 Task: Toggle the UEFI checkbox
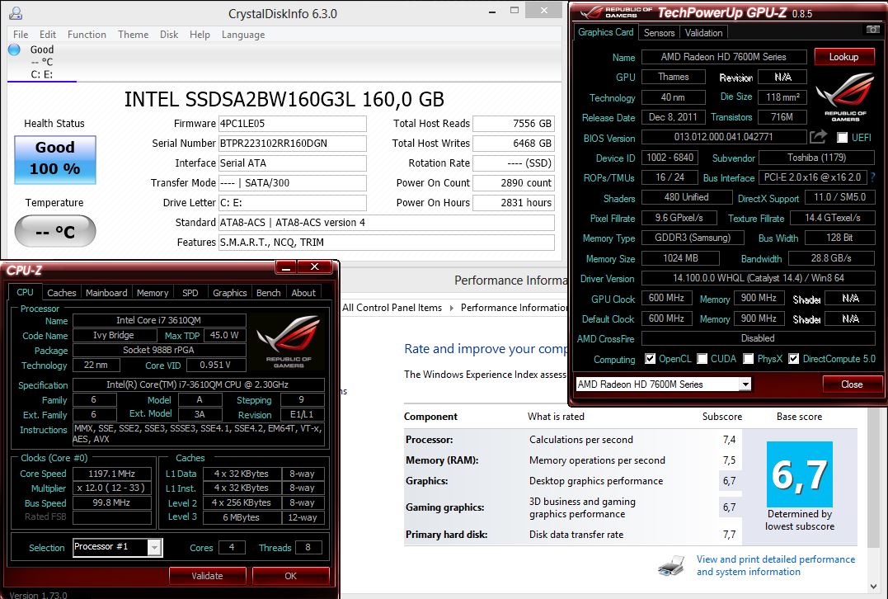[x=842, y=138]
